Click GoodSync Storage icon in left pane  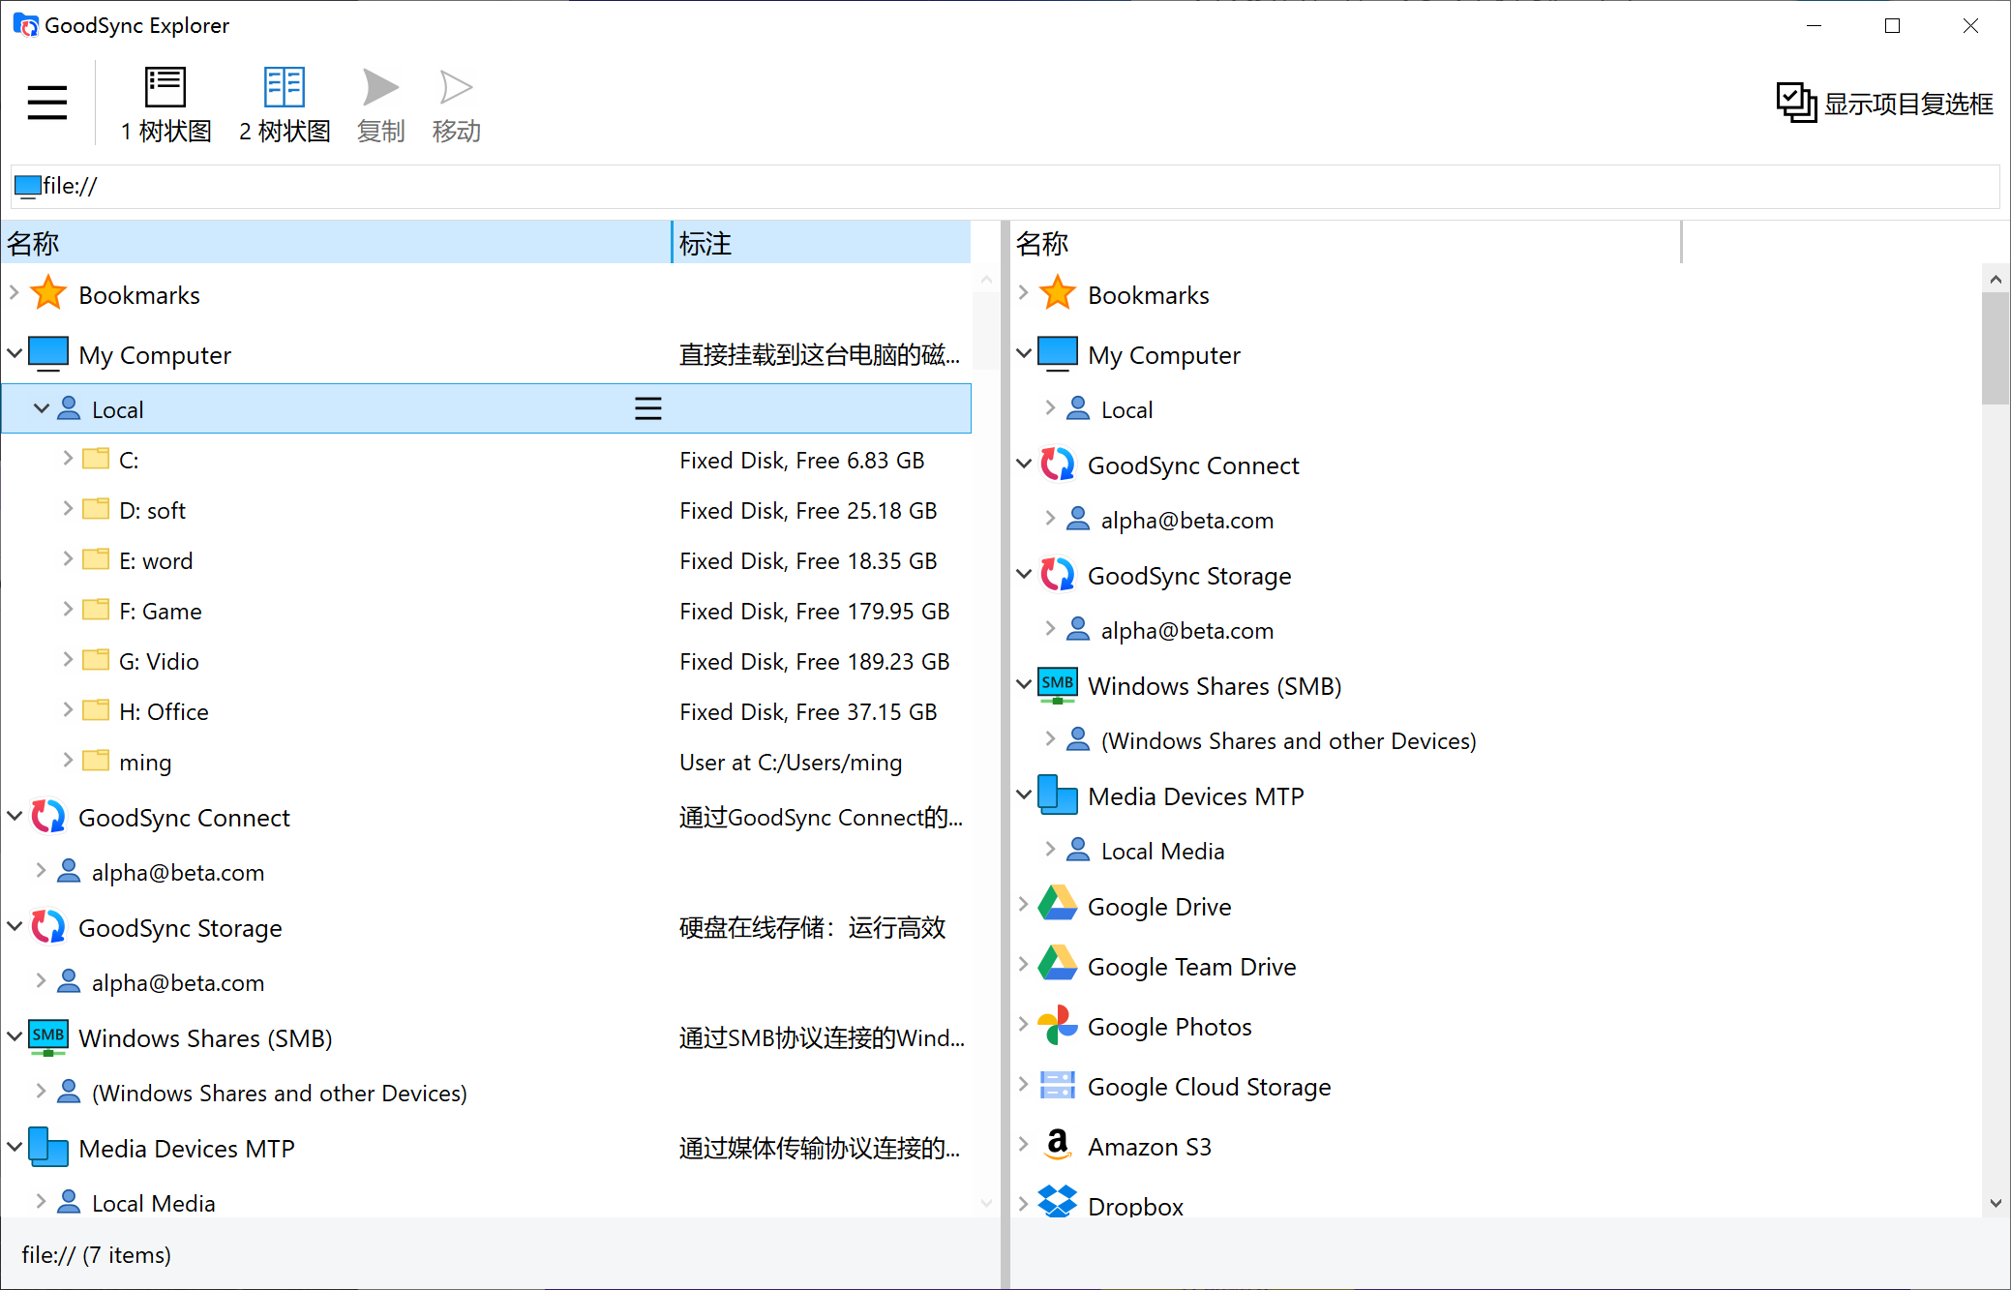48,927
